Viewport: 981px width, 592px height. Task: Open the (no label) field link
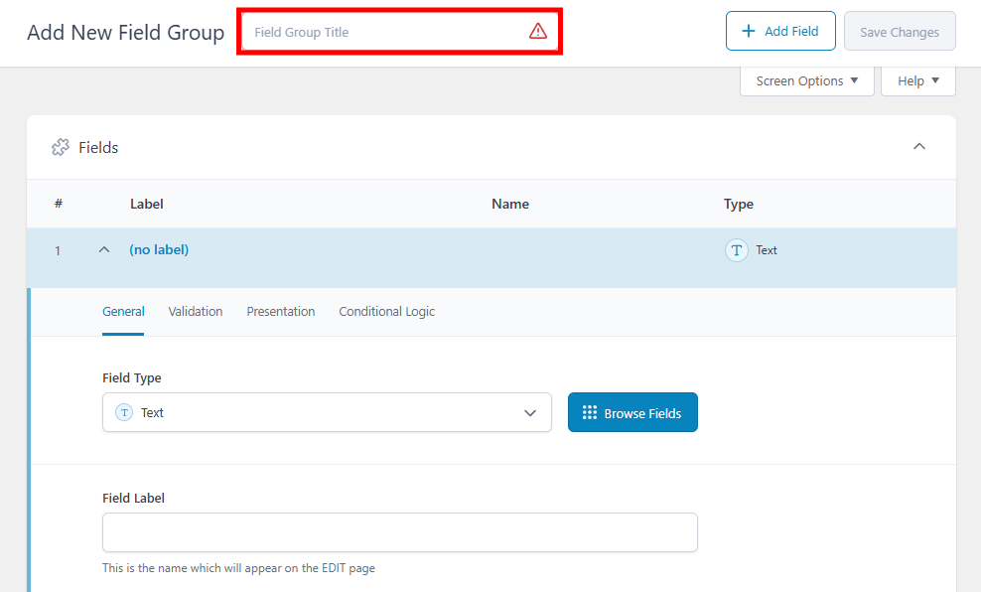click(x=159, y=250)
